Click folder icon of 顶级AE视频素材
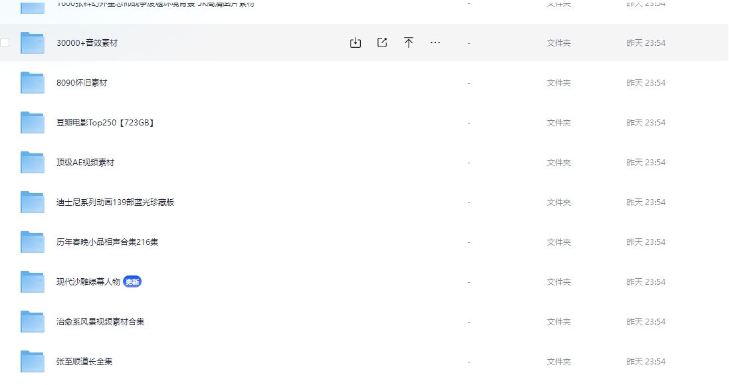729x385 pixels. (x=32, y=163)
